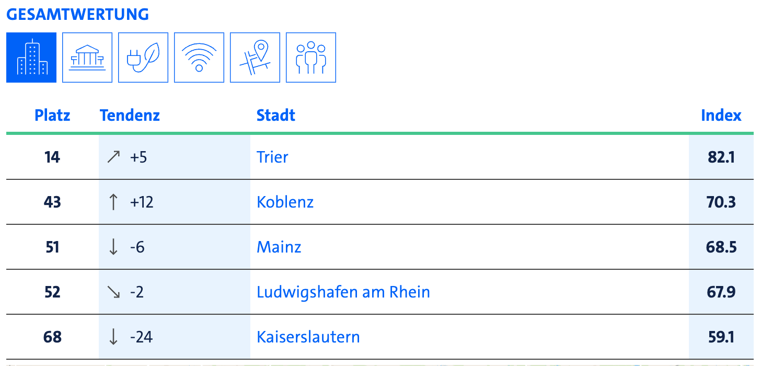Select the overall city ranking icon

[x=31, y=58]
